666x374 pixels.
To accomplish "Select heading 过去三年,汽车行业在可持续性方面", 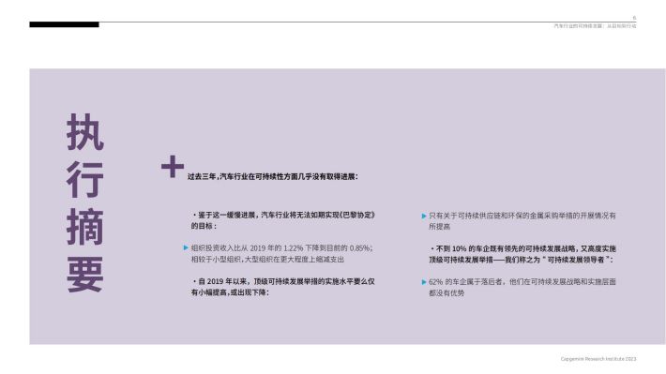I will coord(273,176).
